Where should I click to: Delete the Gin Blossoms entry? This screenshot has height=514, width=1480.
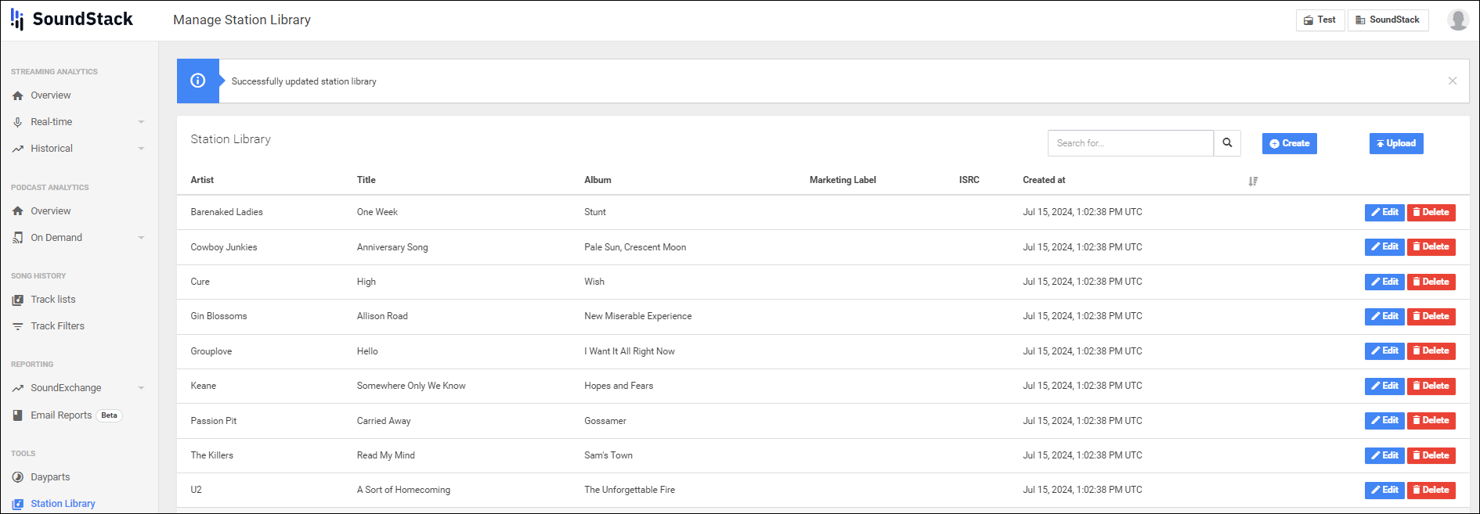[1431, 316]
